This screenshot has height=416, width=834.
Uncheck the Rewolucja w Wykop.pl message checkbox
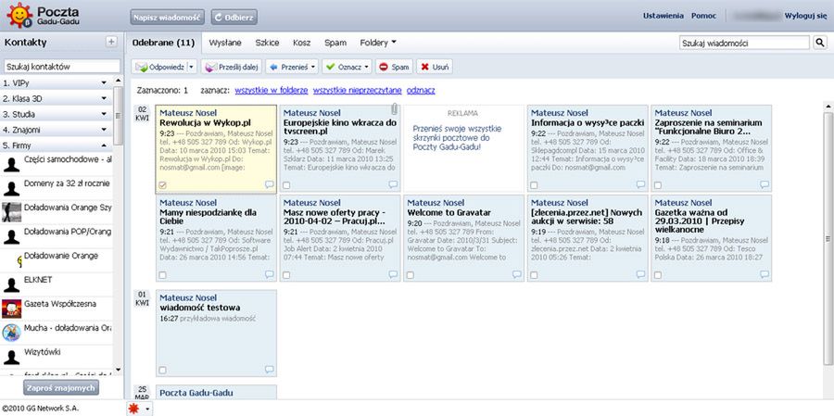coord(162,185)
